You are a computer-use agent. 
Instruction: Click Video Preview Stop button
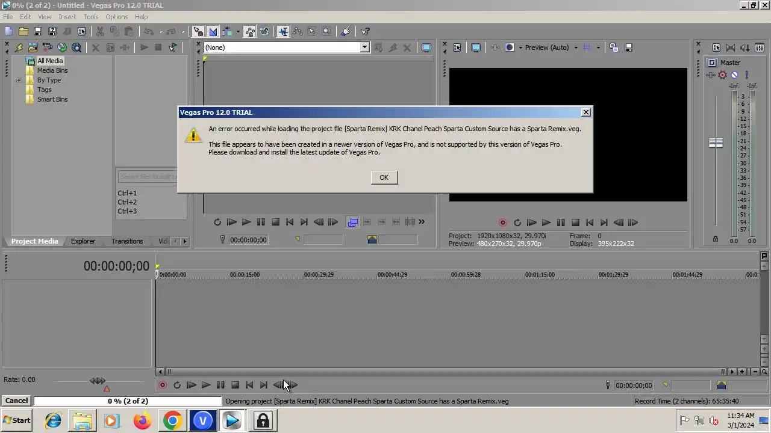[575, 223]
